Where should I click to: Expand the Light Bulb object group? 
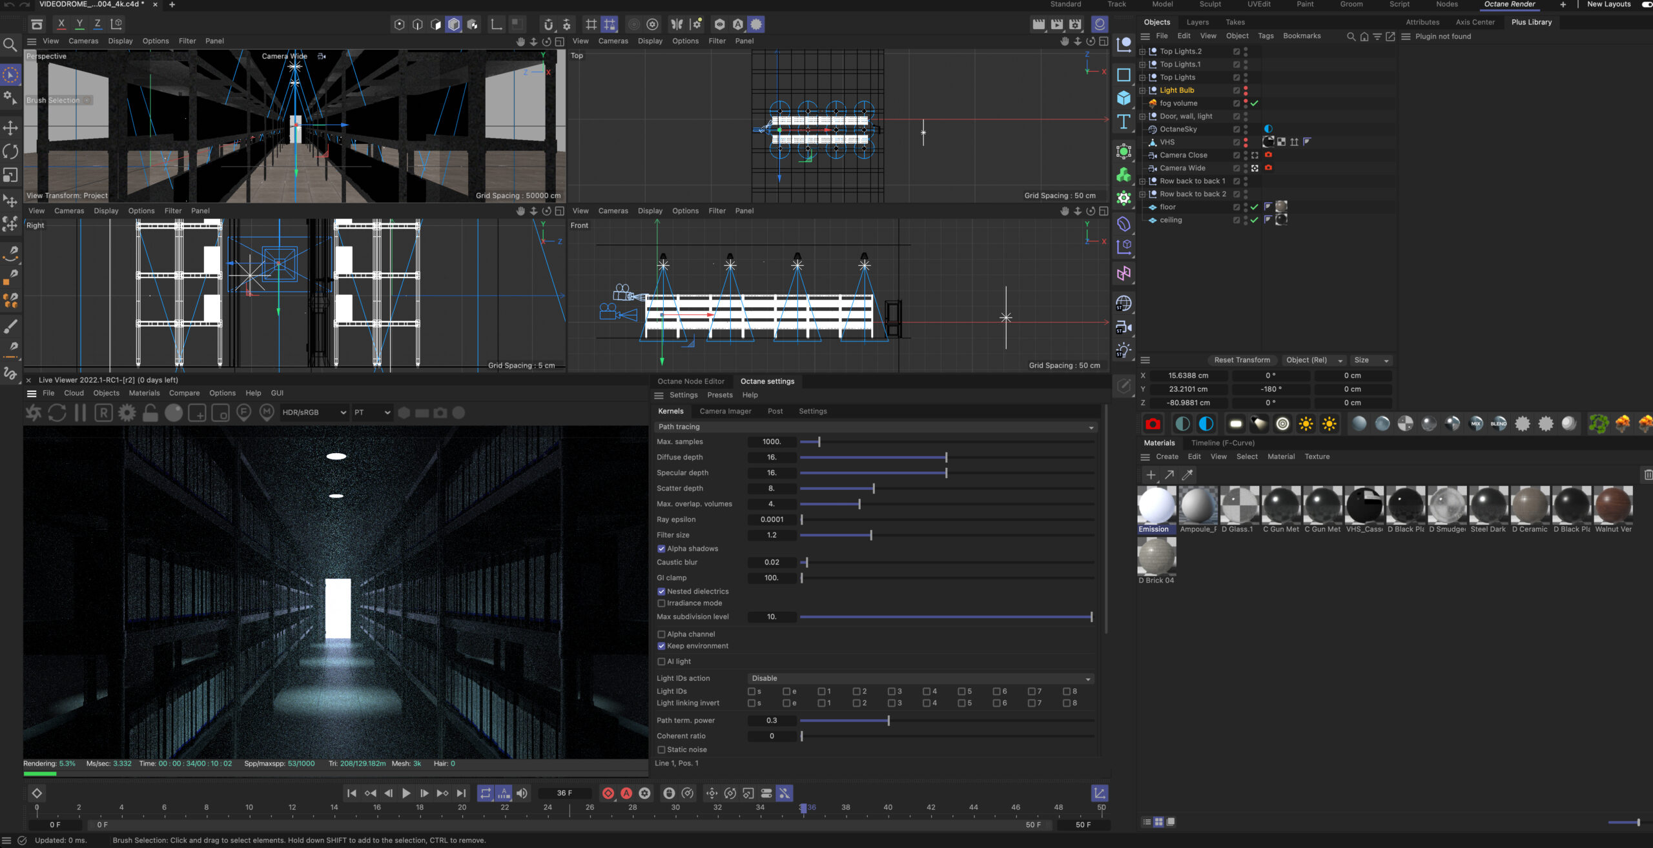1142,90
